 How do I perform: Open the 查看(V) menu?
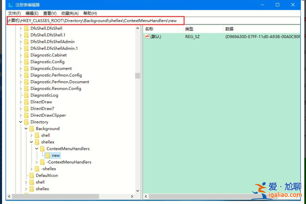(50, 13)
